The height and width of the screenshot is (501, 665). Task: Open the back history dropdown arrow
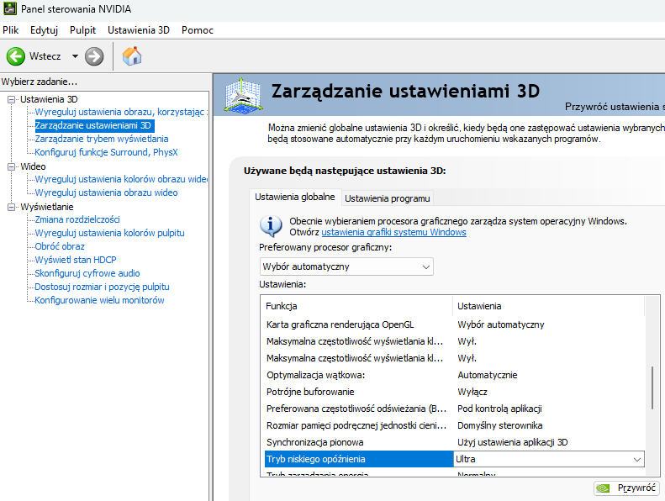tap(75, 56)
